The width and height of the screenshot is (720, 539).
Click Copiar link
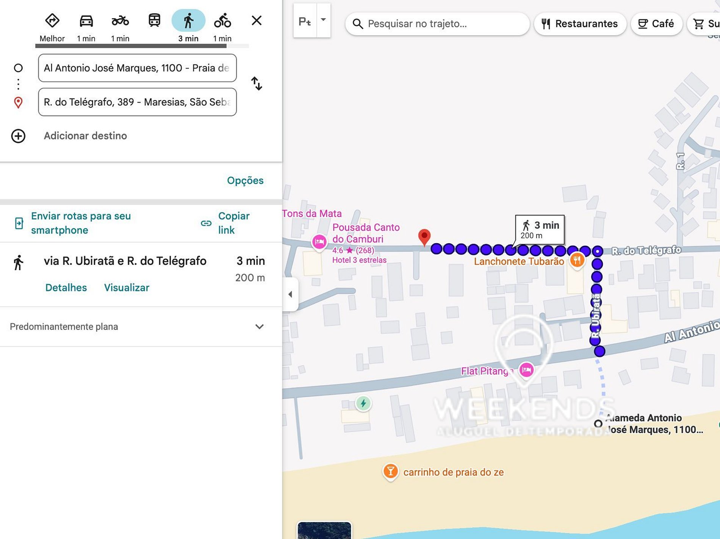pyautogui.click(x=225, y=223)
